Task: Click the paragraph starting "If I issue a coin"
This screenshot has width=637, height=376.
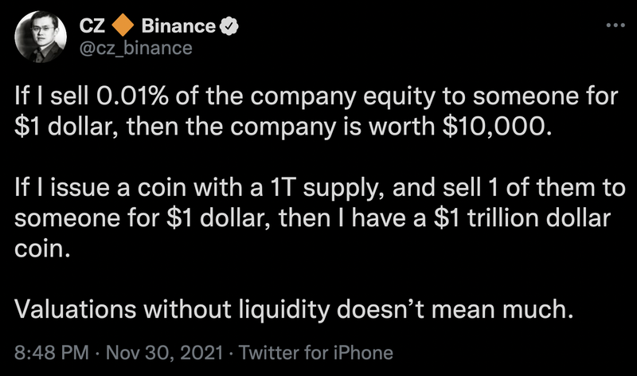Action: [317, 218]
